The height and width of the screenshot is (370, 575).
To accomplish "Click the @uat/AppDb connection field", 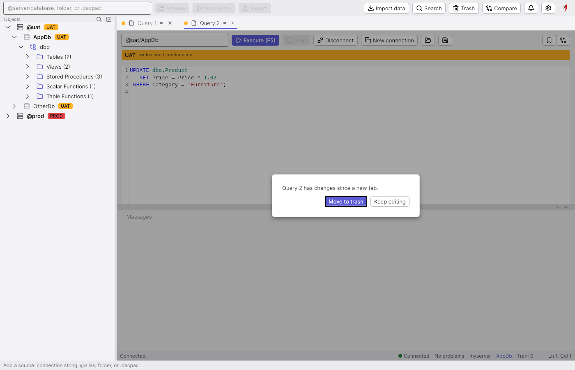I will (x=175, y=40).
